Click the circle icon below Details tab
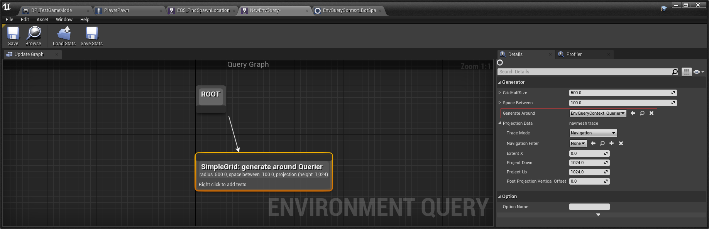The width and height of the screenshot is (709, 229). (x=500, y=63)
